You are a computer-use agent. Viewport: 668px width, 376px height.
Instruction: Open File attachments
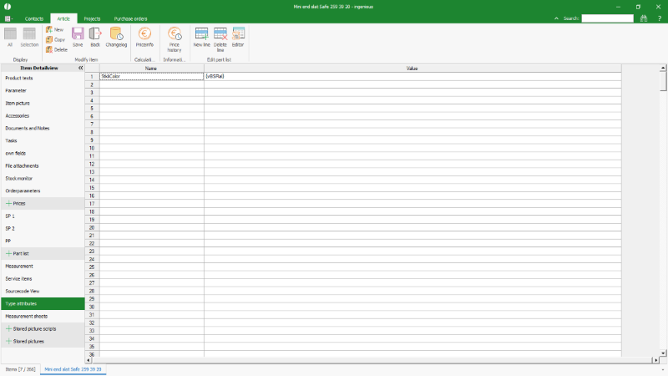point(43,165)
